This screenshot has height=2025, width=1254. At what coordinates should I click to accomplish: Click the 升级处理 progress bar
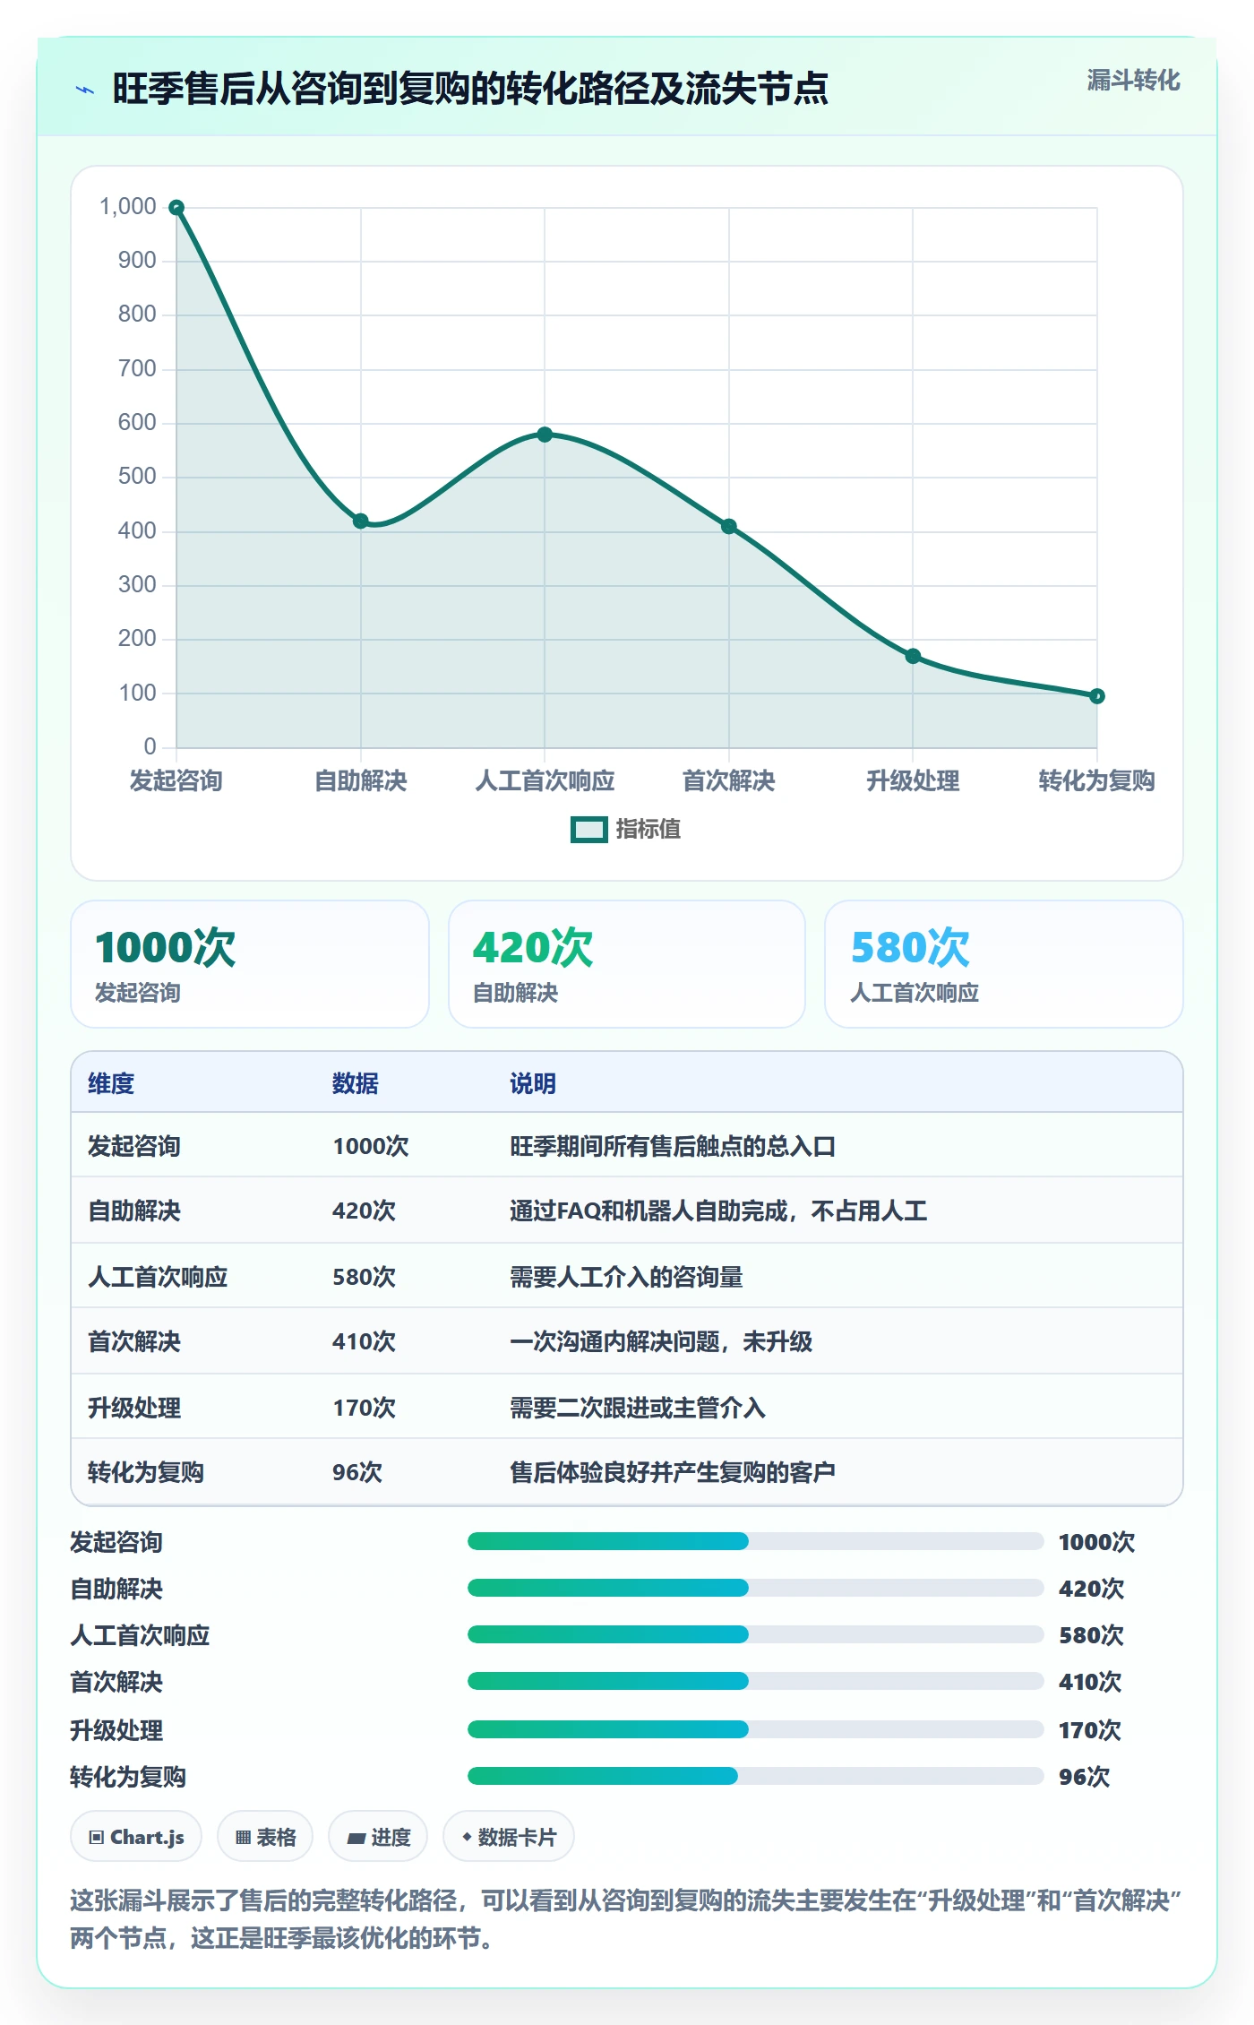pos(755,1729)
